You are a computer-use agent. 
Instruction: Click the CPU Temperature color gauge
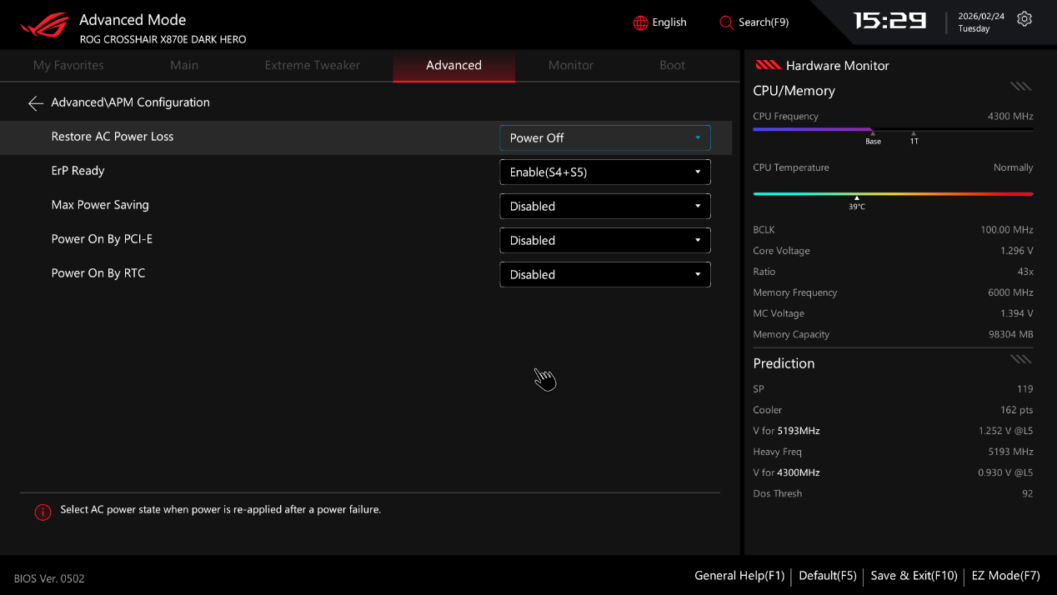(892, 194)
